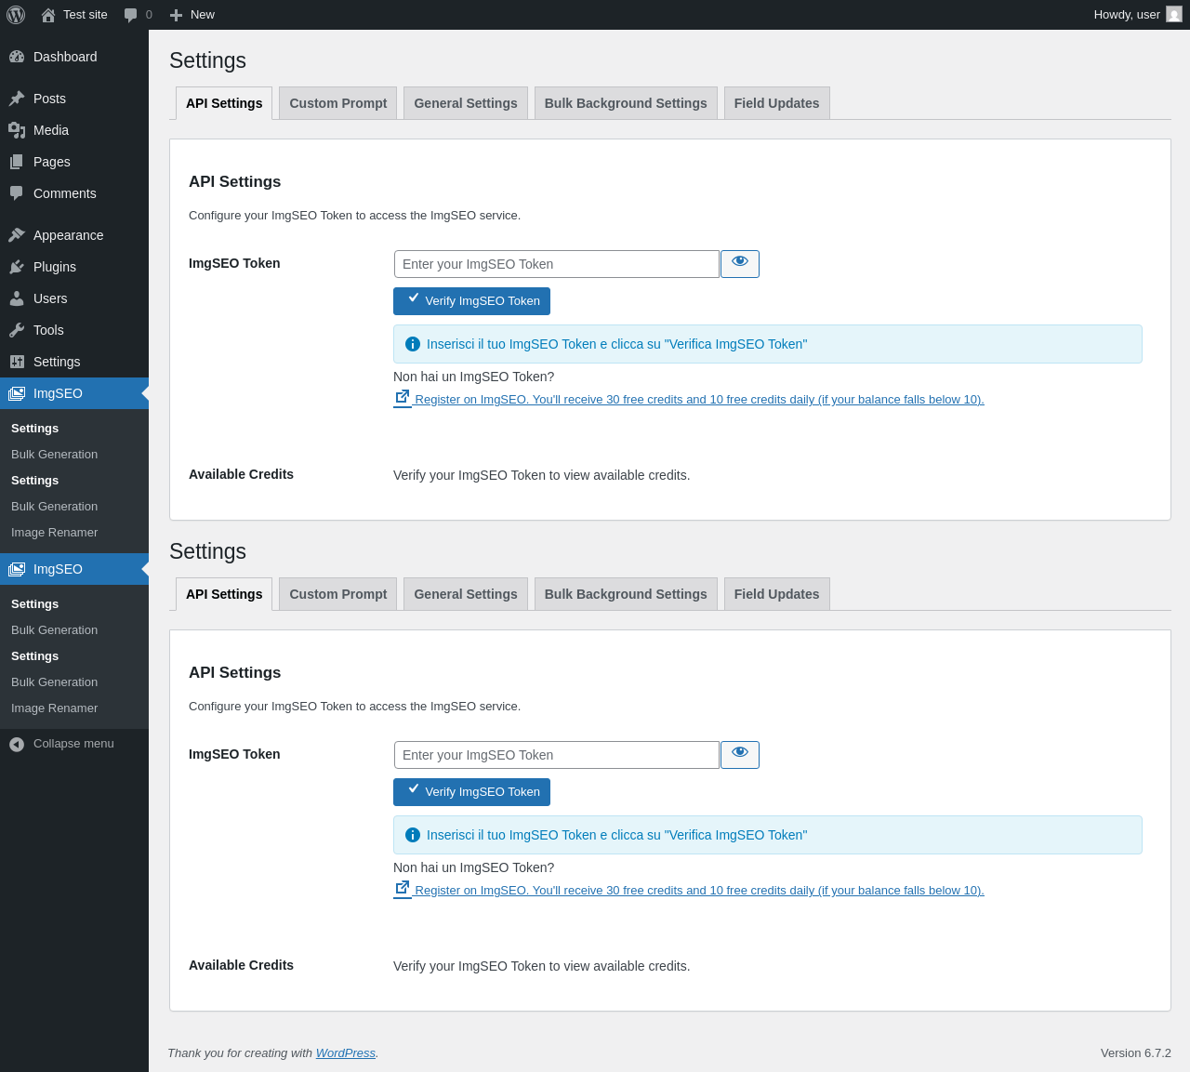The width and height of the screenshot is (1190, 1072).
Task: Click the home icon beside Test site
Action: click(48, 15)
